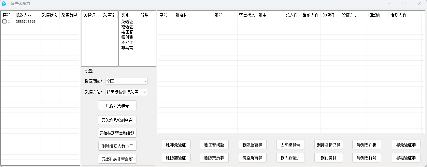Select 免验证 in the 类别 list

click(127, 22)
